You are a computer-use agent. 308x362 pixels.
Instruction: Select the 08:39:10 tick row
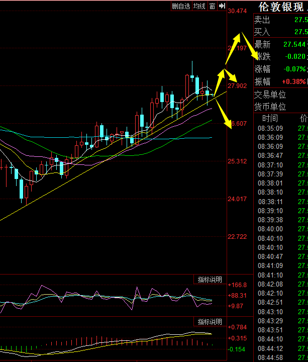point(283,211)
